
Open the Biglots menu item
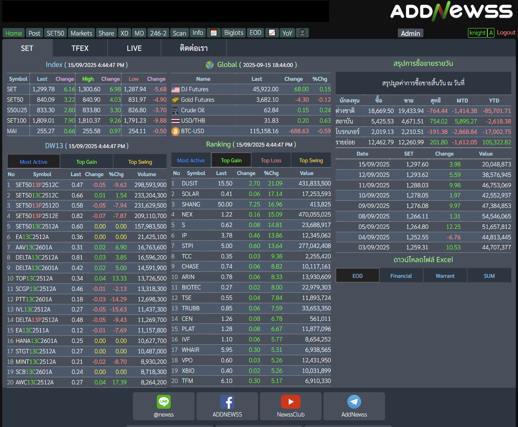234,33
